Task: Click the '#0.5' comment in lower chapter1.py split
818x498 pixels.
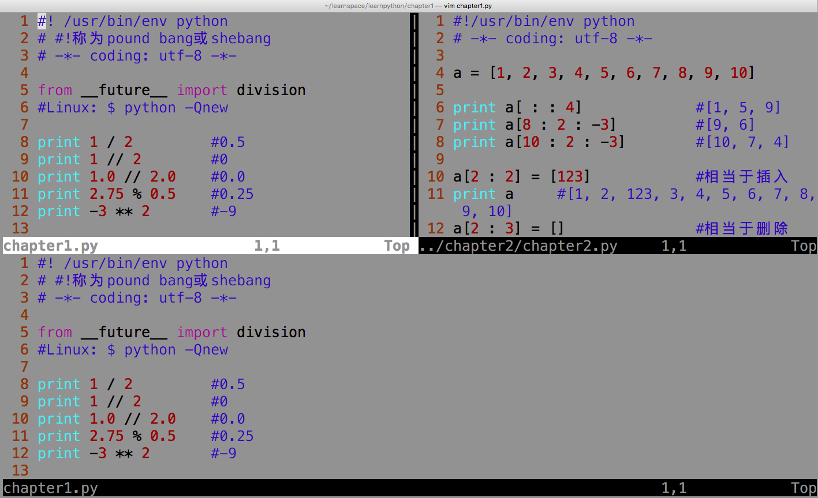Action: [x=228, y=384]
